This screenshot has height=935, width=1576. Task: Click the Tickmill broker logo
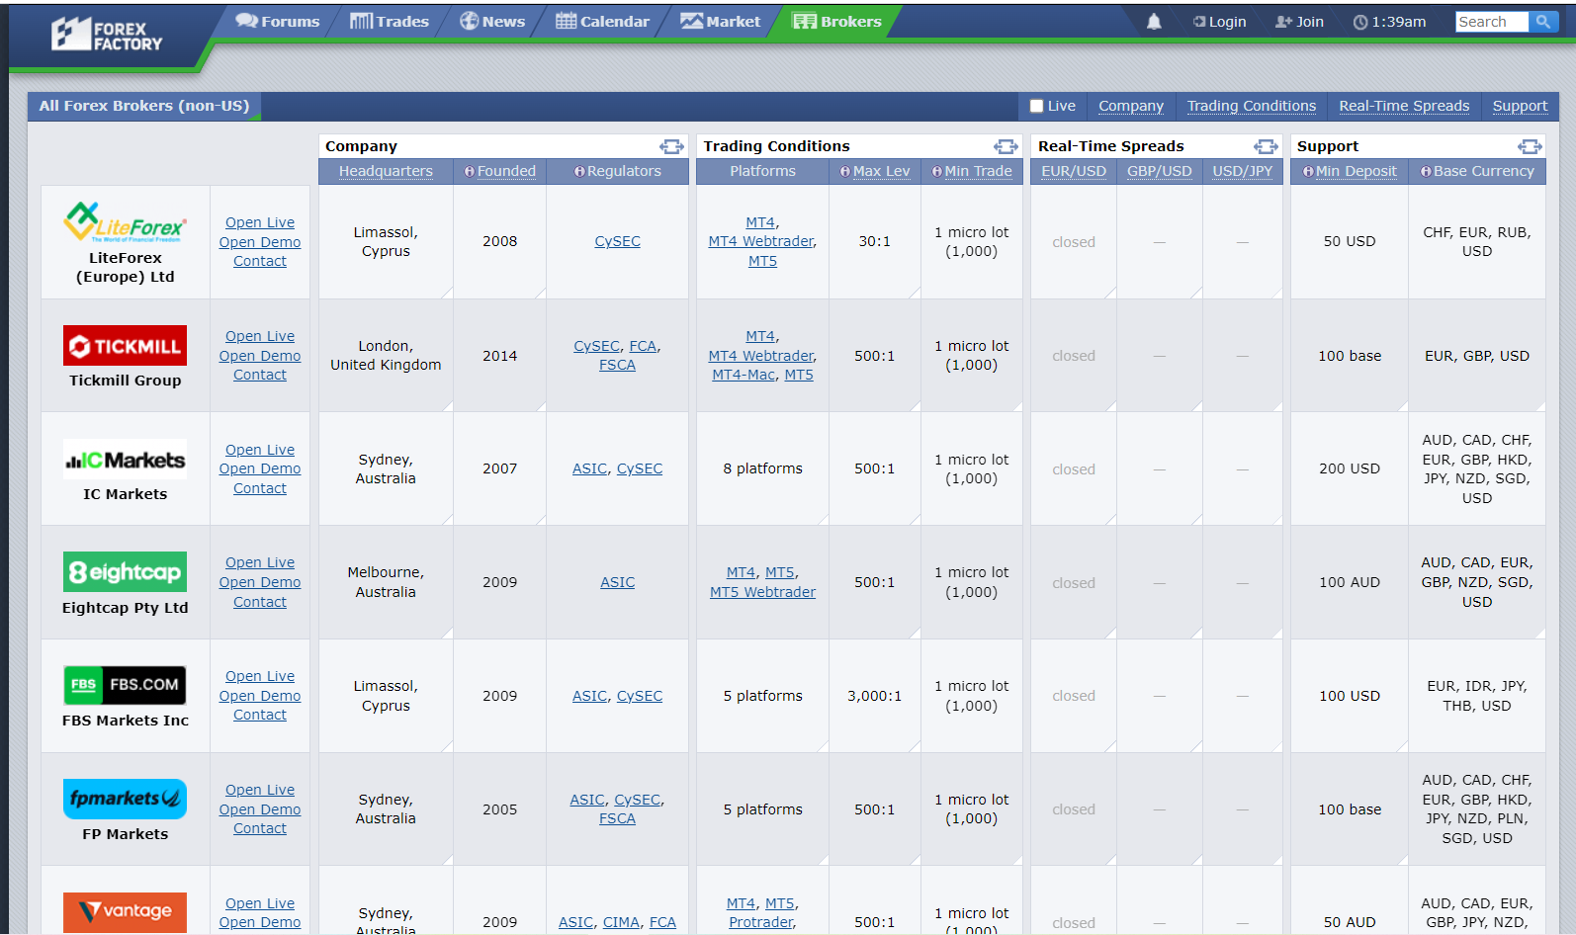click(x=125, y=346)
